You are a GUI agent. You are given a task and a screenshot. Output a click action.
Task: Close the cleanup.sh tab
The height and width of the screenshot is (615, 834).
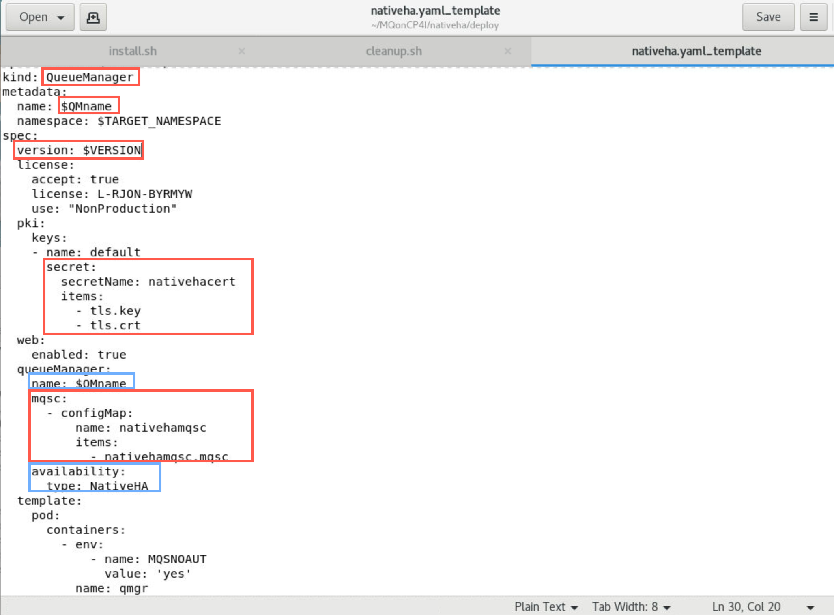click(x=507, y=51)
